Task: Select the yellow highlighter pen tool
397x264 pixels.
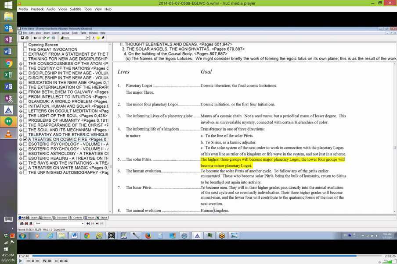Action: coord(102,38)
